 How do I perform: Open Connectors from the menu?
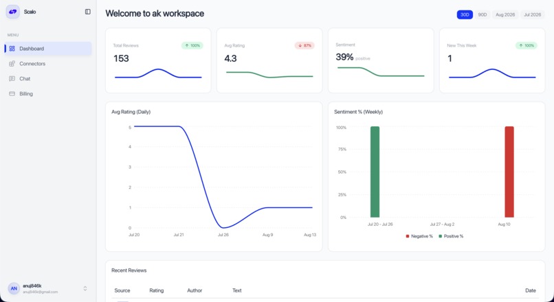pyautogui.click(x=48, y=64)
